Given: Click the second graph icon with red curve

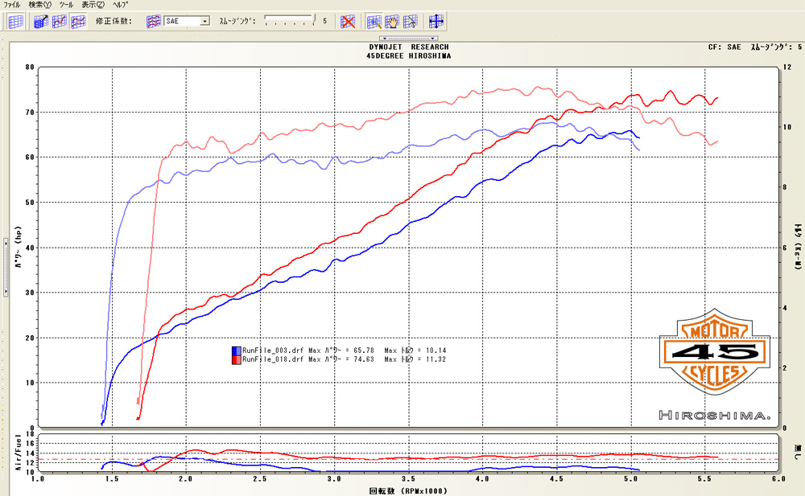Looking at the screenshot, I should click(59, 22).
